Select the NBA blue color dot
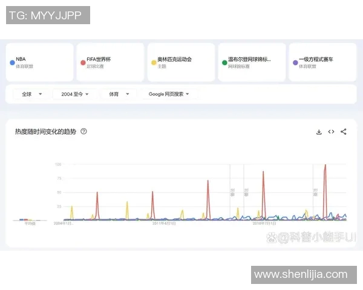Image resolution: width=363 pixels, height=290 pixels. click(x=12, y=63)
